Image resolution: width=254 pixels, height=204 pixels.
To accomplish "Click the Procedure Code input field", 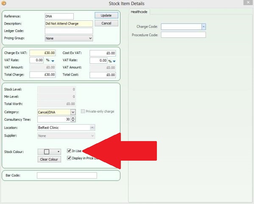I will click(x=183, y=35).
